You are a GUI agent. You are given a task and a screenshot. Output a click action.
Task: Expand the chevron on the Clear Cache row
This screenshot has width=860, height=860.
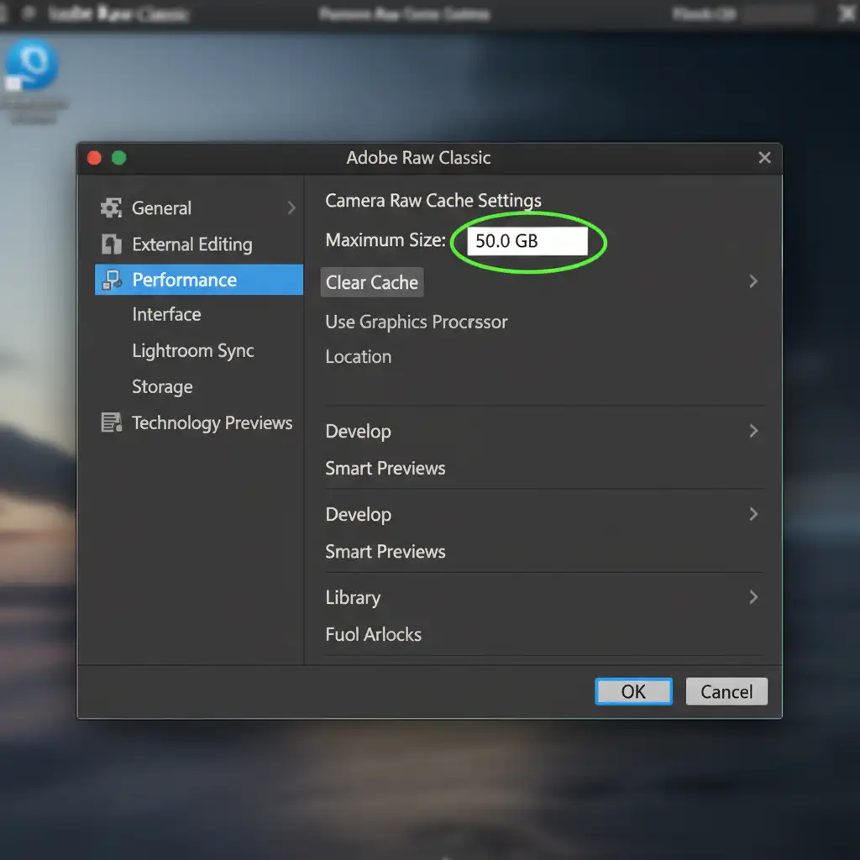point(752,281)
